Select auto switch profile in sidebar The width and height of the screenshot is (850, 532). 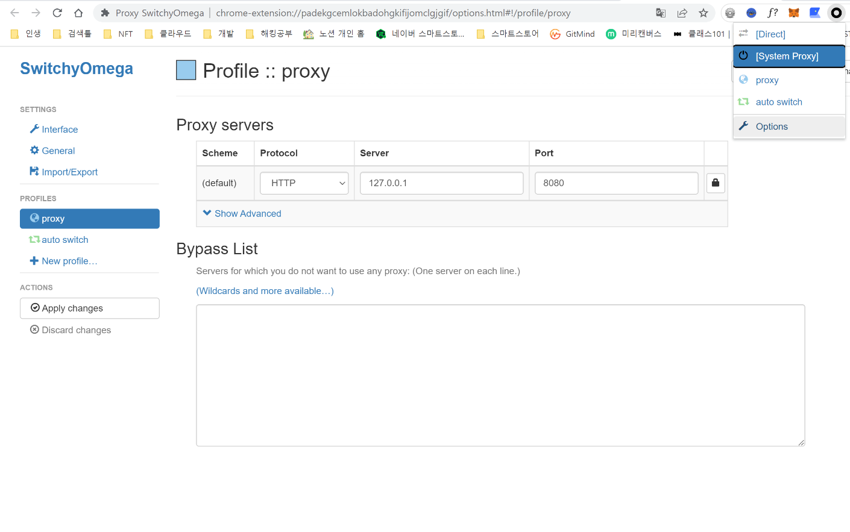coord(59,240)
